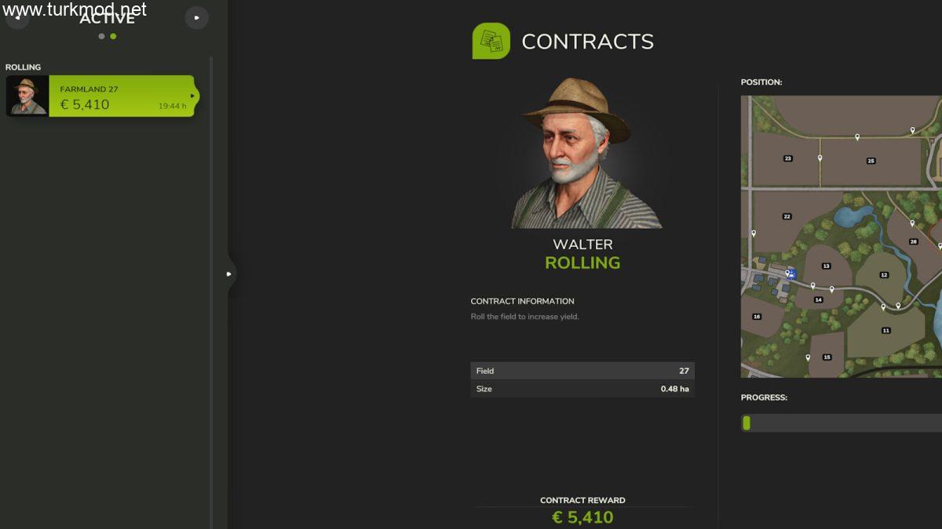Click the blue player marker on map
Viewport: 942px width, 529px height.
tap(791, 274)
